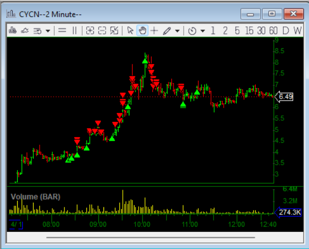309x249 pixels.
Task: Switch to 60 minute timeframe
Action: click(273, 30)
